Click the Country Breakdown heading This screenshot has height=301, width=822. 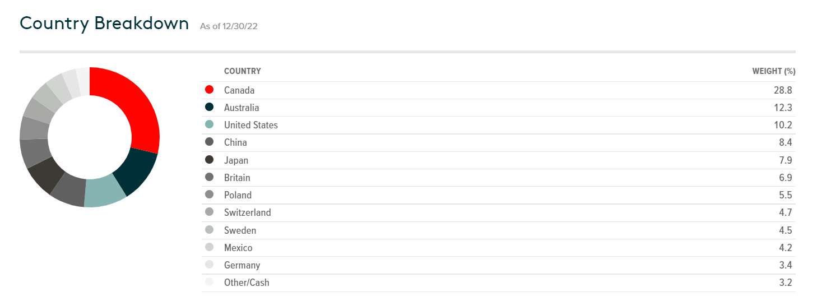tap(104, 24)
